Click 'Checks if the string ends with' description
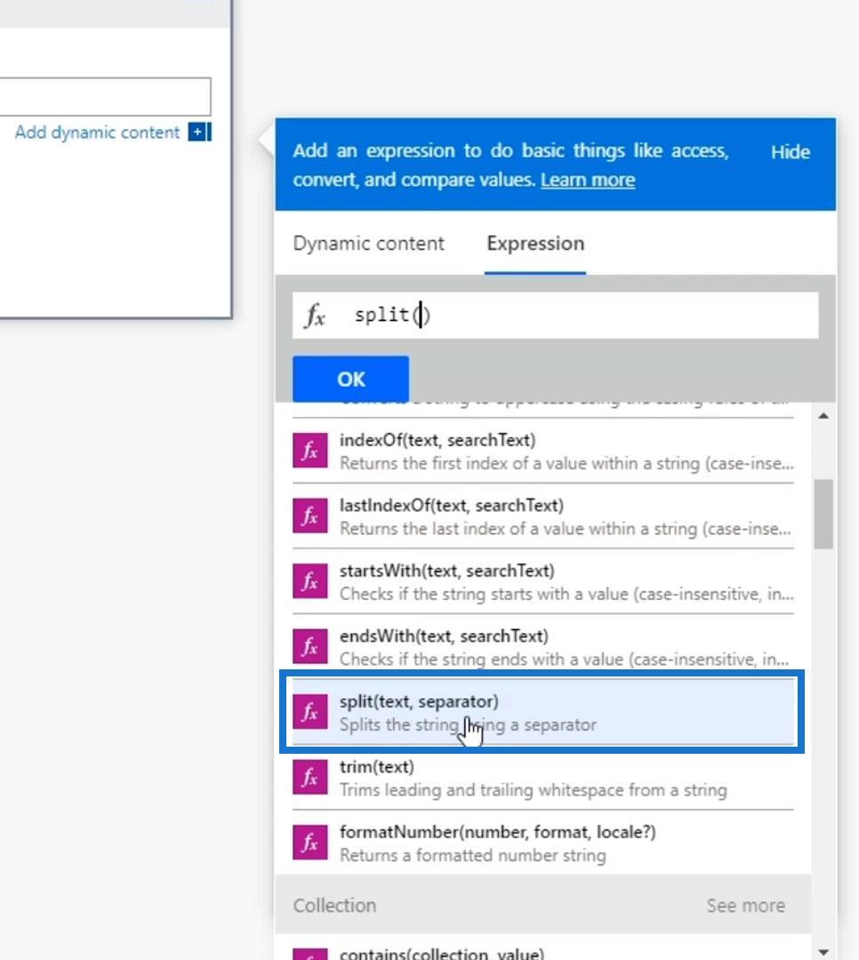Image resolution: width=859 pixels, height=960 pixels. pos(565,660)
